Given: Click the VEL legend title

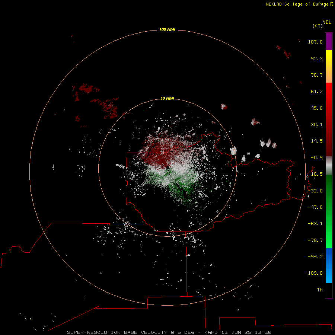Looking at the screenshot, I should 327,22.
